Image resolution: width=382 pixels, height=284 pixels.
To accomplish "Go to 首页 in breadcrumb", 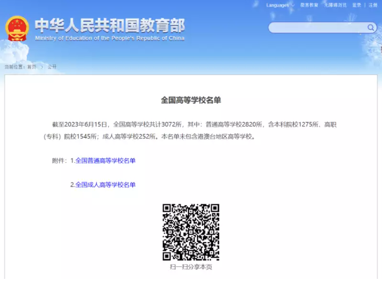I will tap(32, 66).
